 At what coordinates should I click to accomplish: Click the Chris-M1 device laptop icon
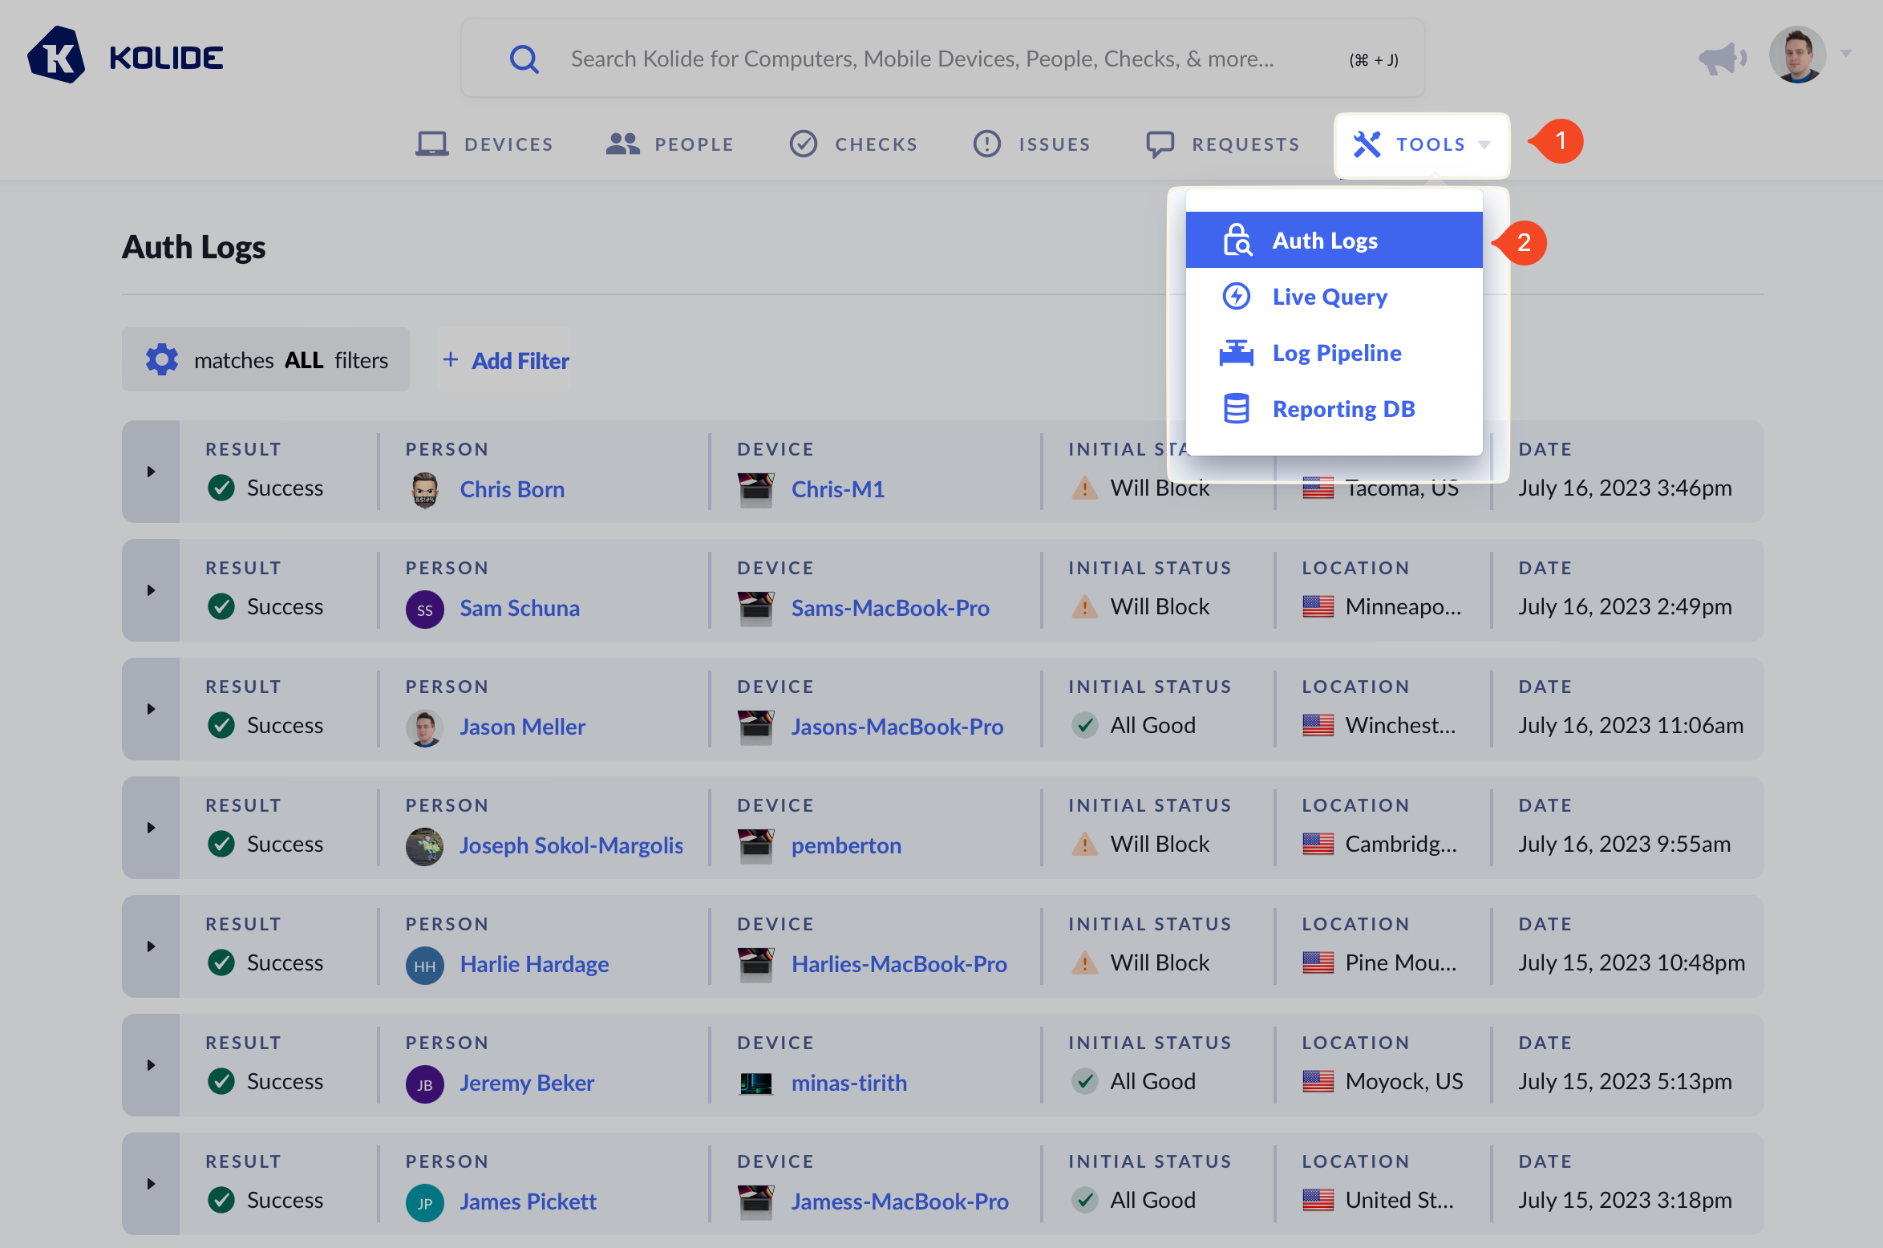(755, 488)
